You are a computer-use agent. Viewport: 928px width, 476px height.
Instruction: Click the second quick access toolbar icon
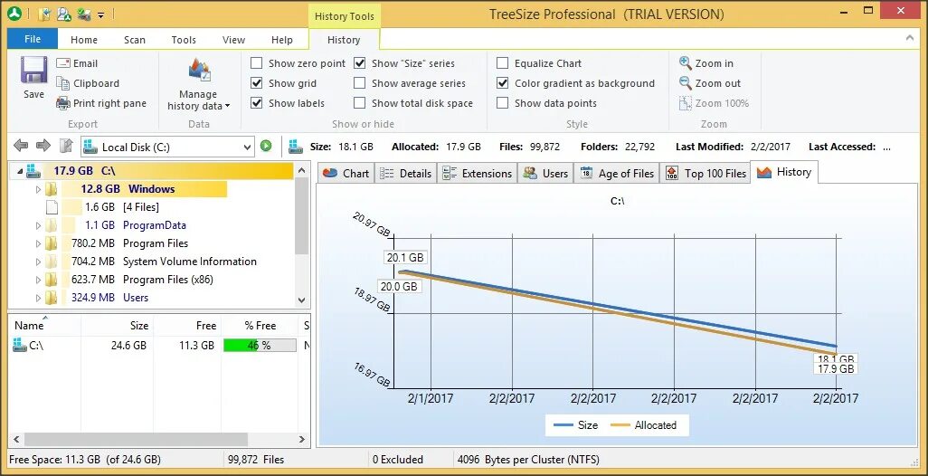(64, 14)
